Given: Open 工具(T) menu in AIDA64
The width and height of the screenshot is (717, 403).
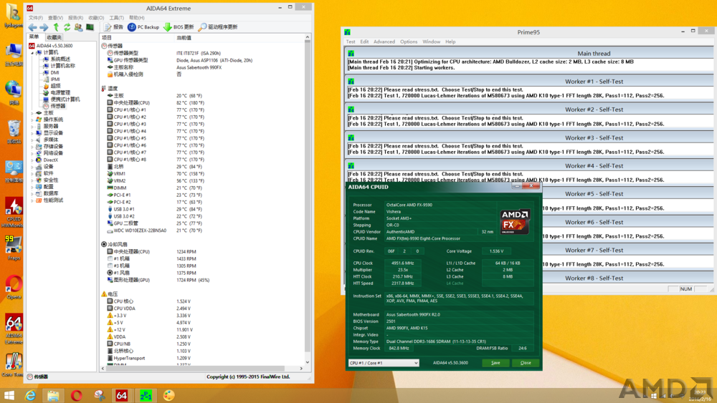Looking at the screenshot, I should click(x=117, y=18).
